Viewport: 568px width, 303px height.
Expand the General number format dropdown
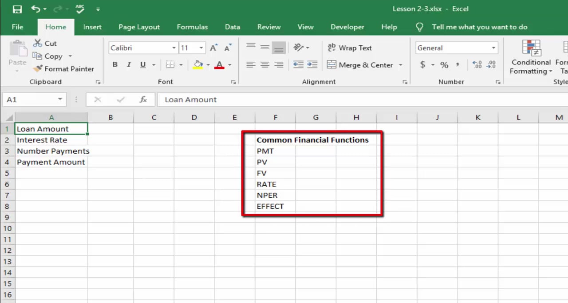pyautogui.click(x=493, y=48)
